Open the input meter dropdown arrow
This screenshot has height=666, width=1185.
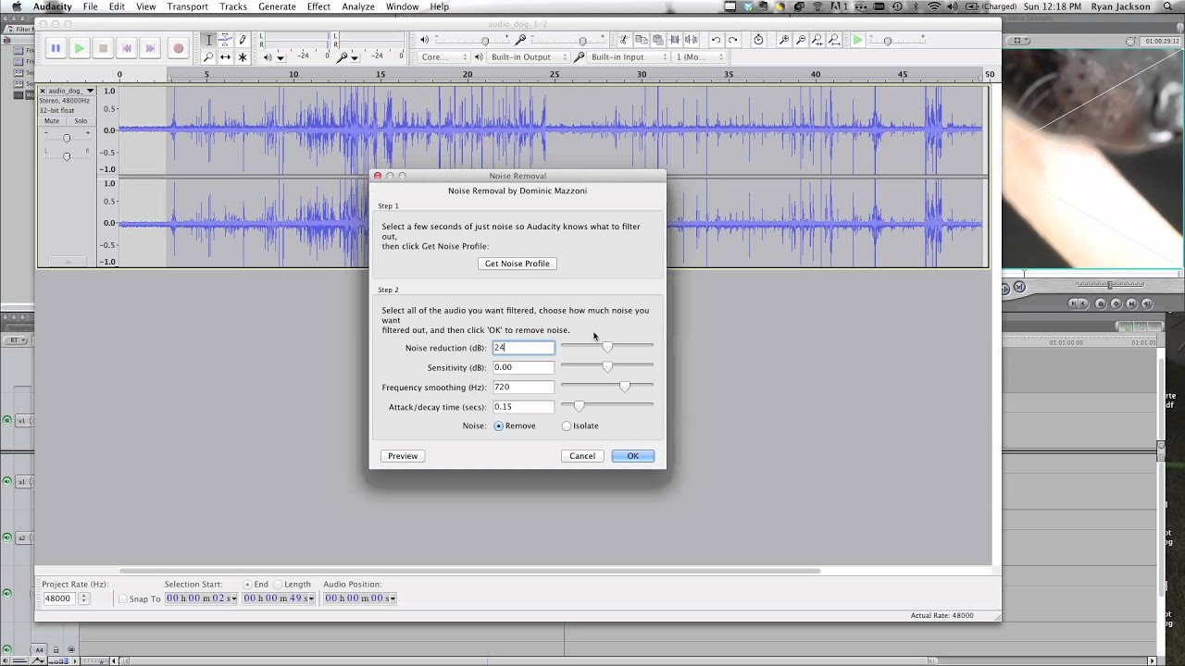point(355,57)
